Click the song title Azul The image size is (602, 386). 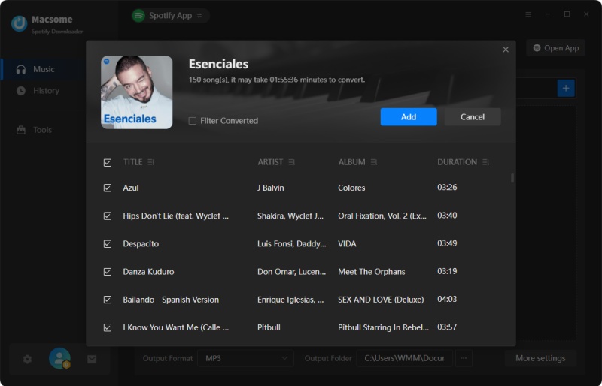click(x=131, y=188)
